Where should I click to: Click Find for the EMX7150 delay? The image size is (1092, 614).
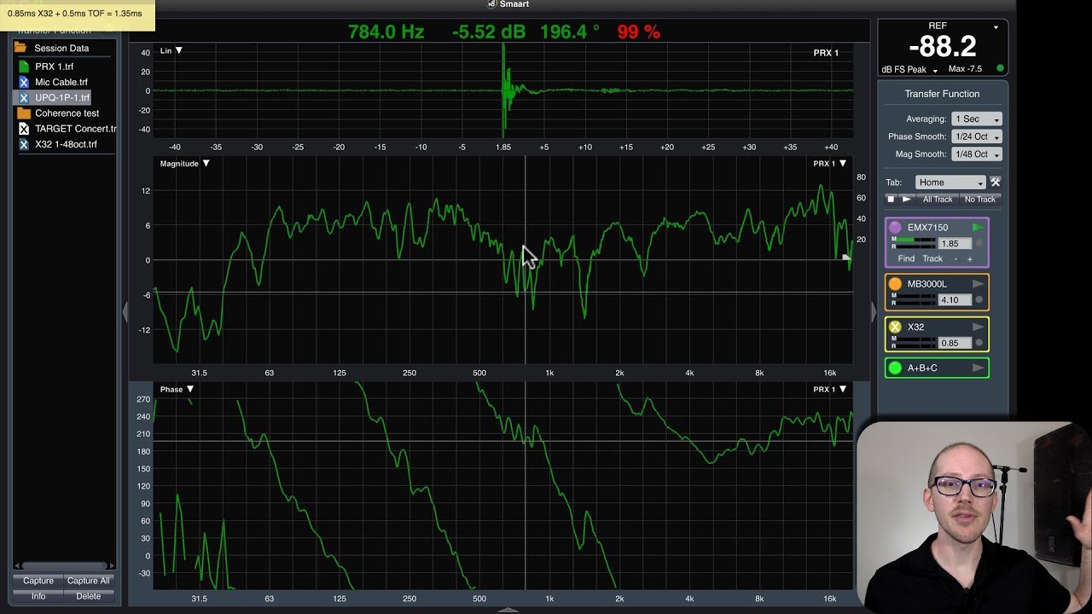pyautogui.click(x=906, y=258)
